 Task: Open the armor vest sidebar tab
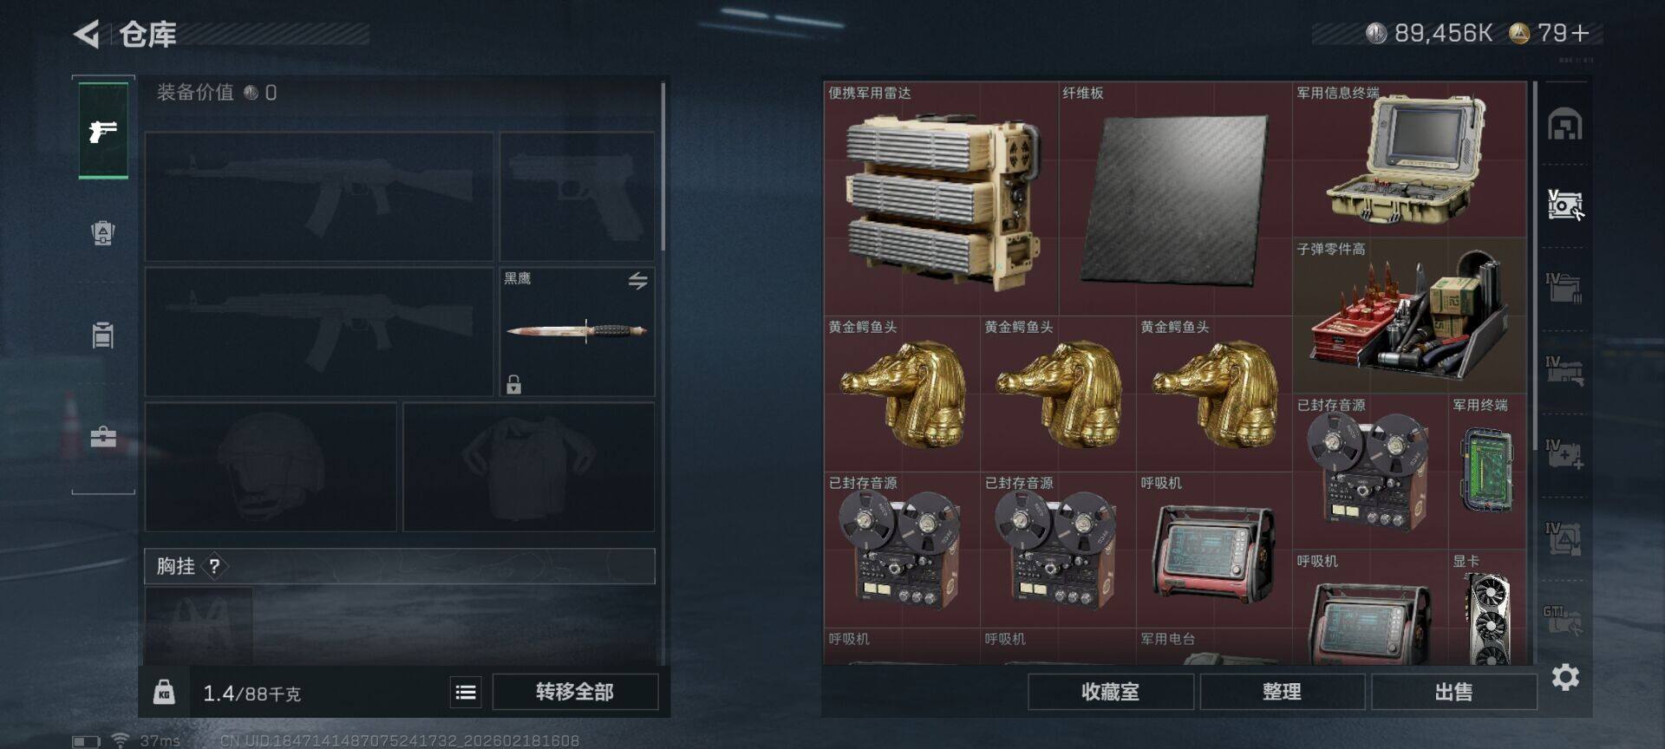(x=103, y=233)
